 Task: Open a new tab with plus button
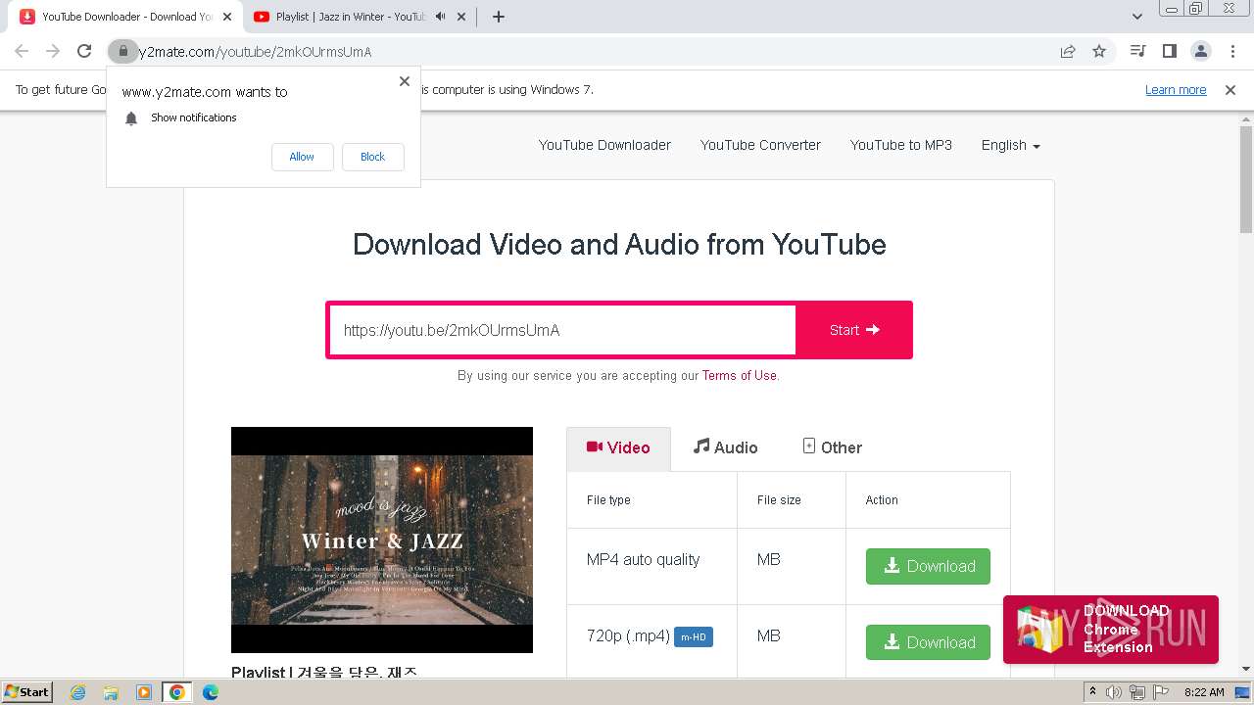(x=498, y=17)
